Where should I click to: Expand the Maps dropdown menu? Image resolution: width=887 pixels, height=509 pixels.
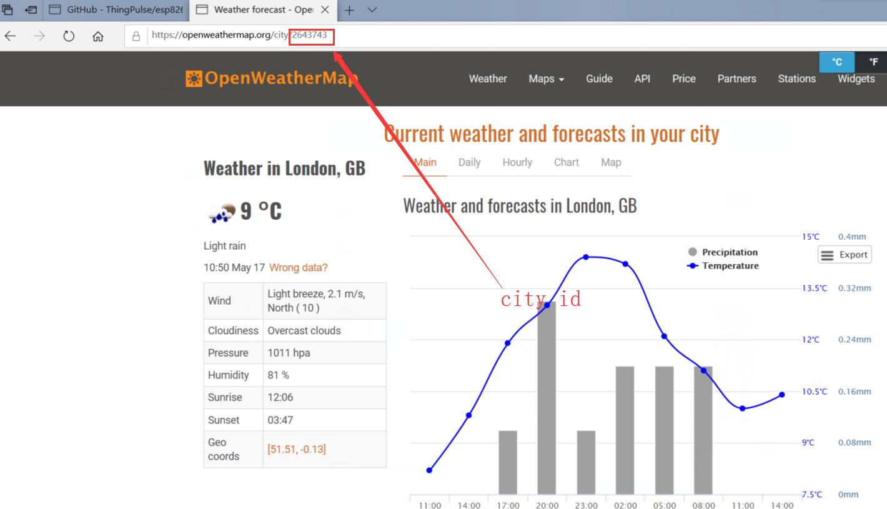pyautogui.click(x=547, y=79)
